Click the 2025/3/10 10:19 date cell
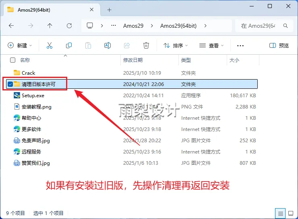The height and width of the screenshot is (219, 298). pos(142,73)
